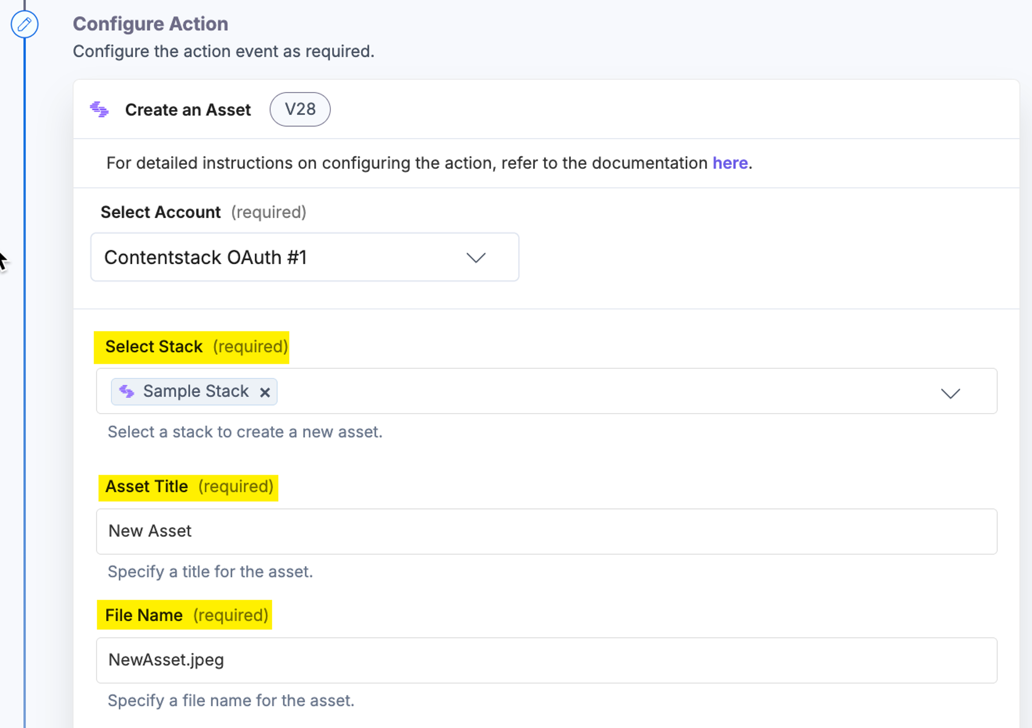Click the pencil edit step icon

24,24
